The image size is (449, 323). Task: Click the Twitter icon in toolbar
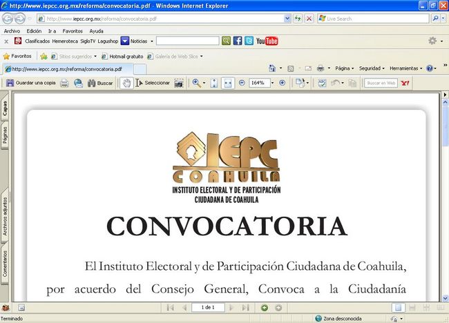click(249, 41)
